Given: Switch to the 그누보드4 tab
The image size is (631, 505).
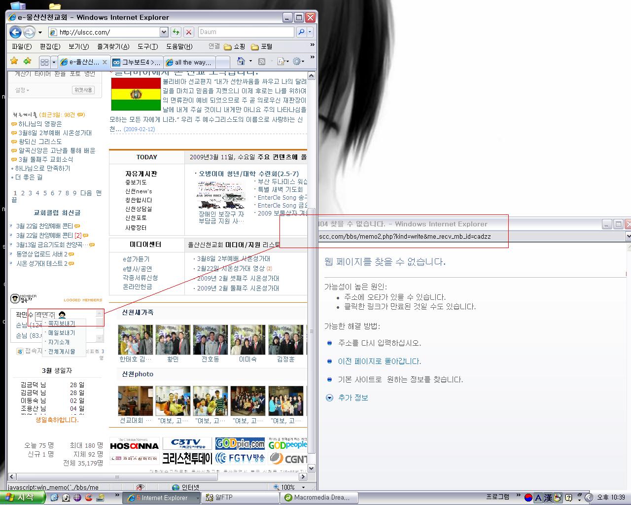Looking at the screenshot, I should pyautogui.click(x=136, y=62).
